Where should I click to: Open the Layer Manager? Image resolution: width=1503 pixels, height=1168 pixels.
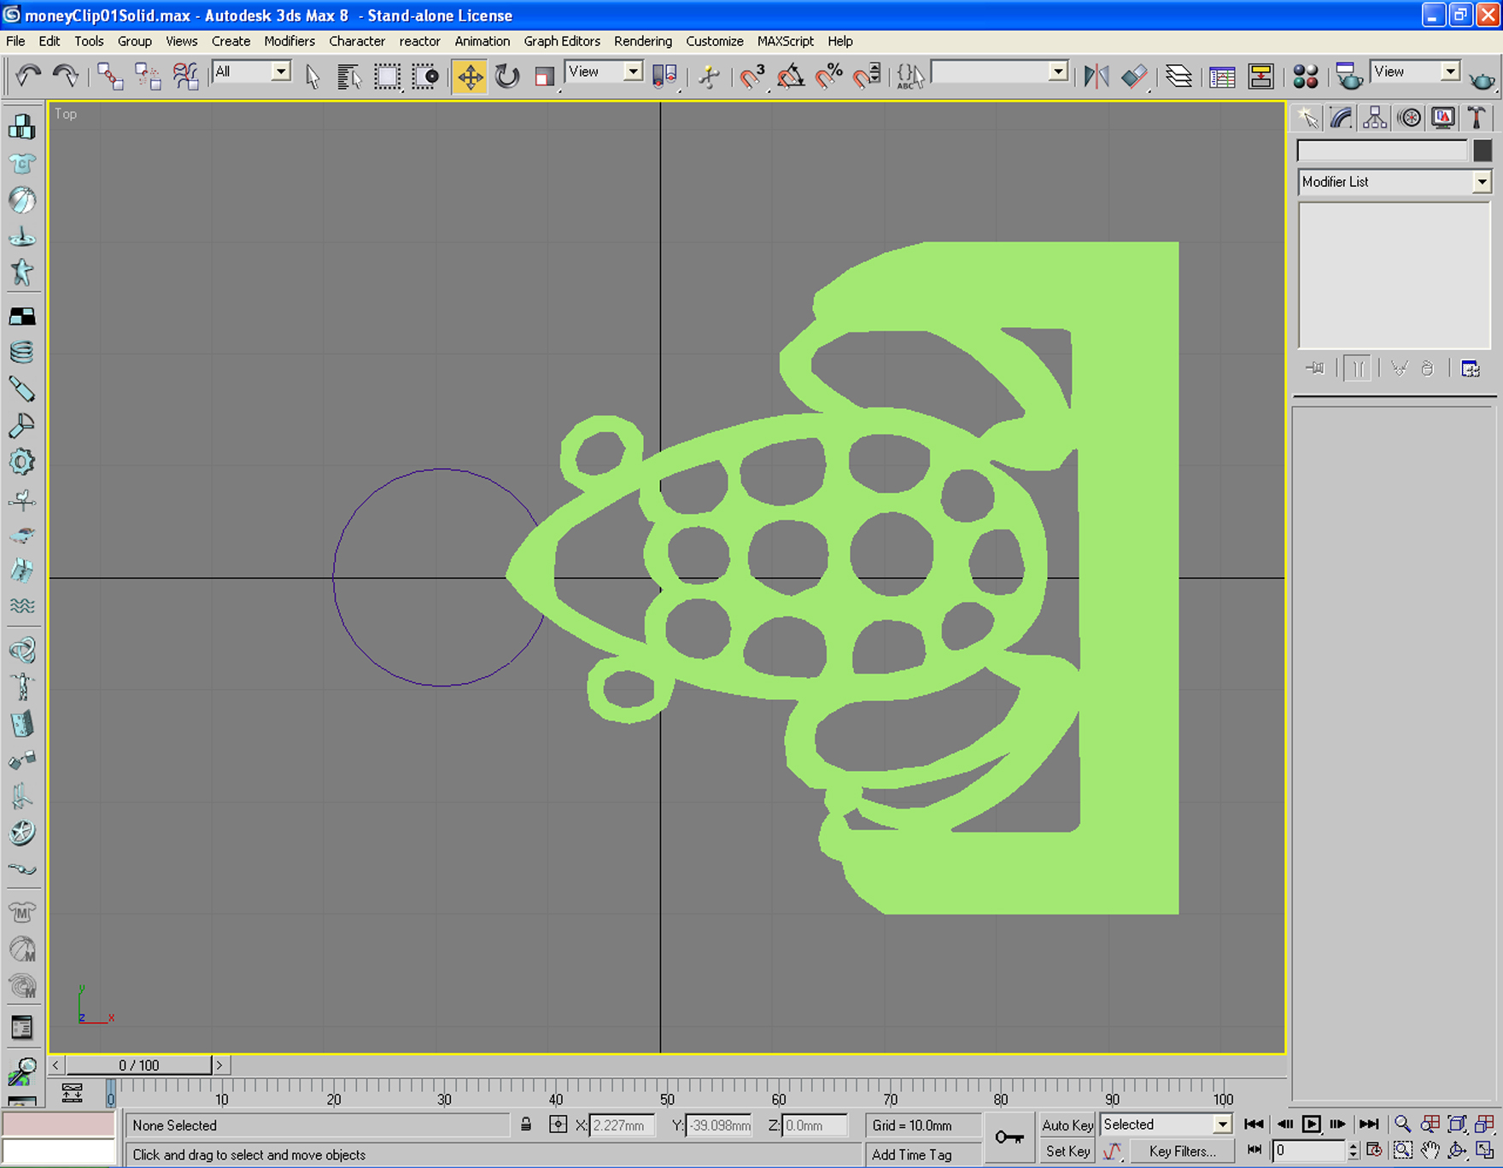point(1178,76)
